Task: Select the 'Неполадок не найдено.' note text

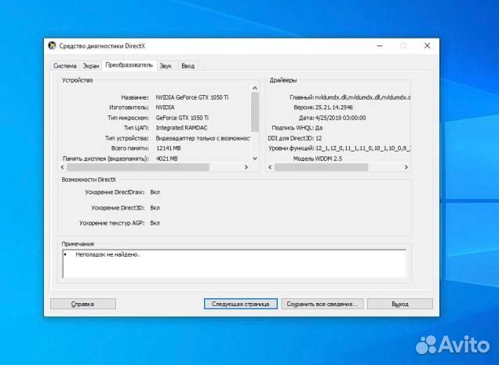Action: [107, 254]
